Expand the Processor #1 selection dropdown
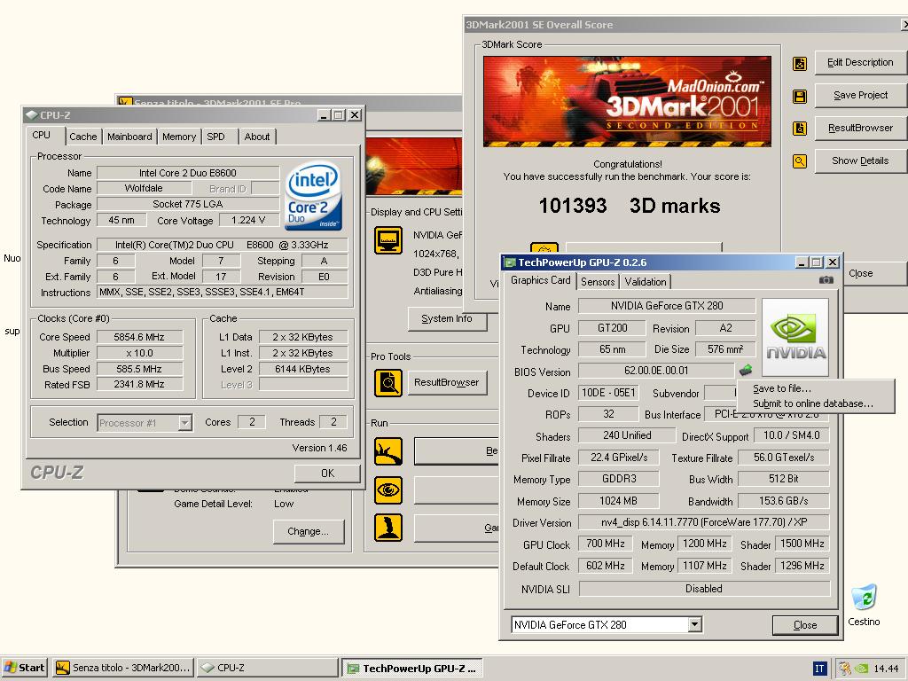908x681 pixels. pos(184,423)
